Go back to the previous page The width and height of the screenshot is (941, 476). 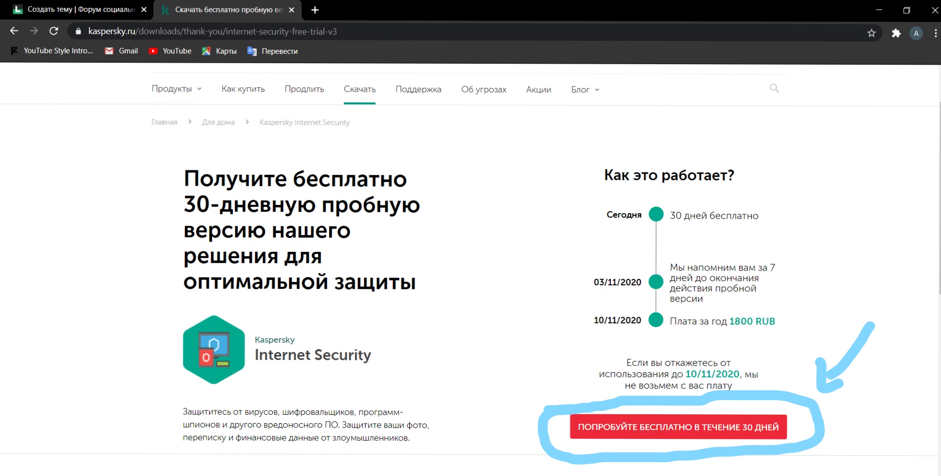point(14,31)
